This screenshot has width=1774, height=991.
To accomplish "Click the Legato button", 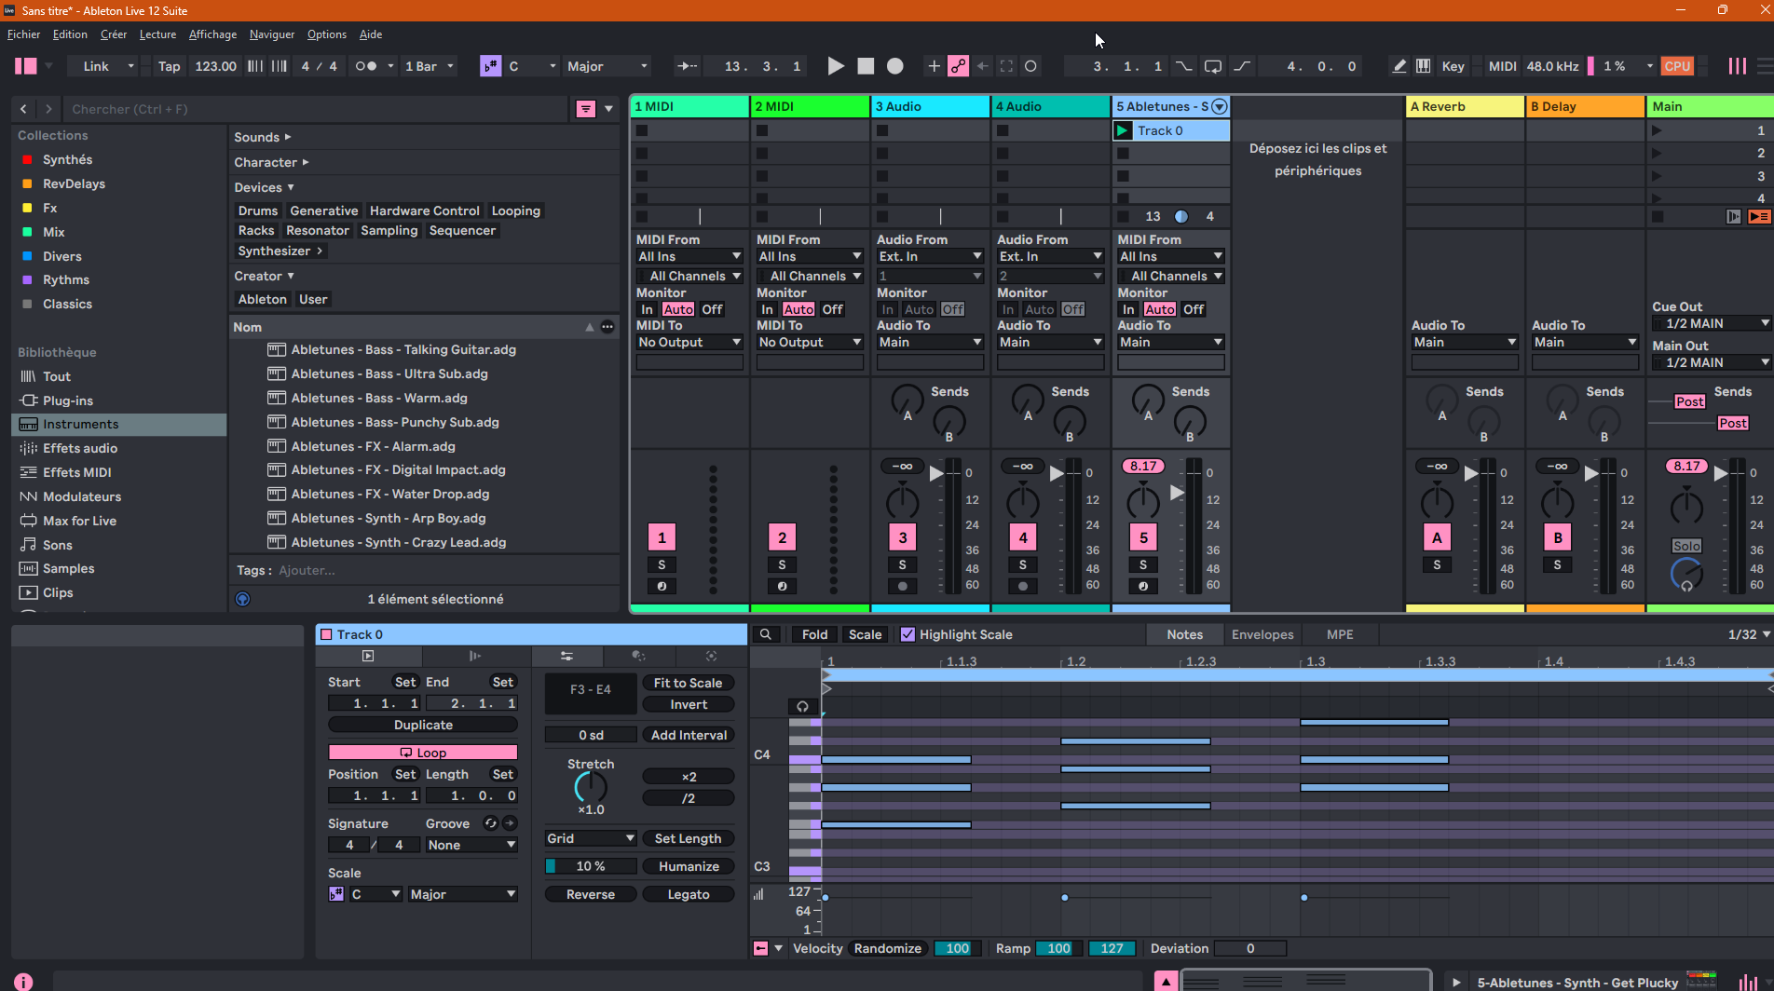I will point(688,894).
